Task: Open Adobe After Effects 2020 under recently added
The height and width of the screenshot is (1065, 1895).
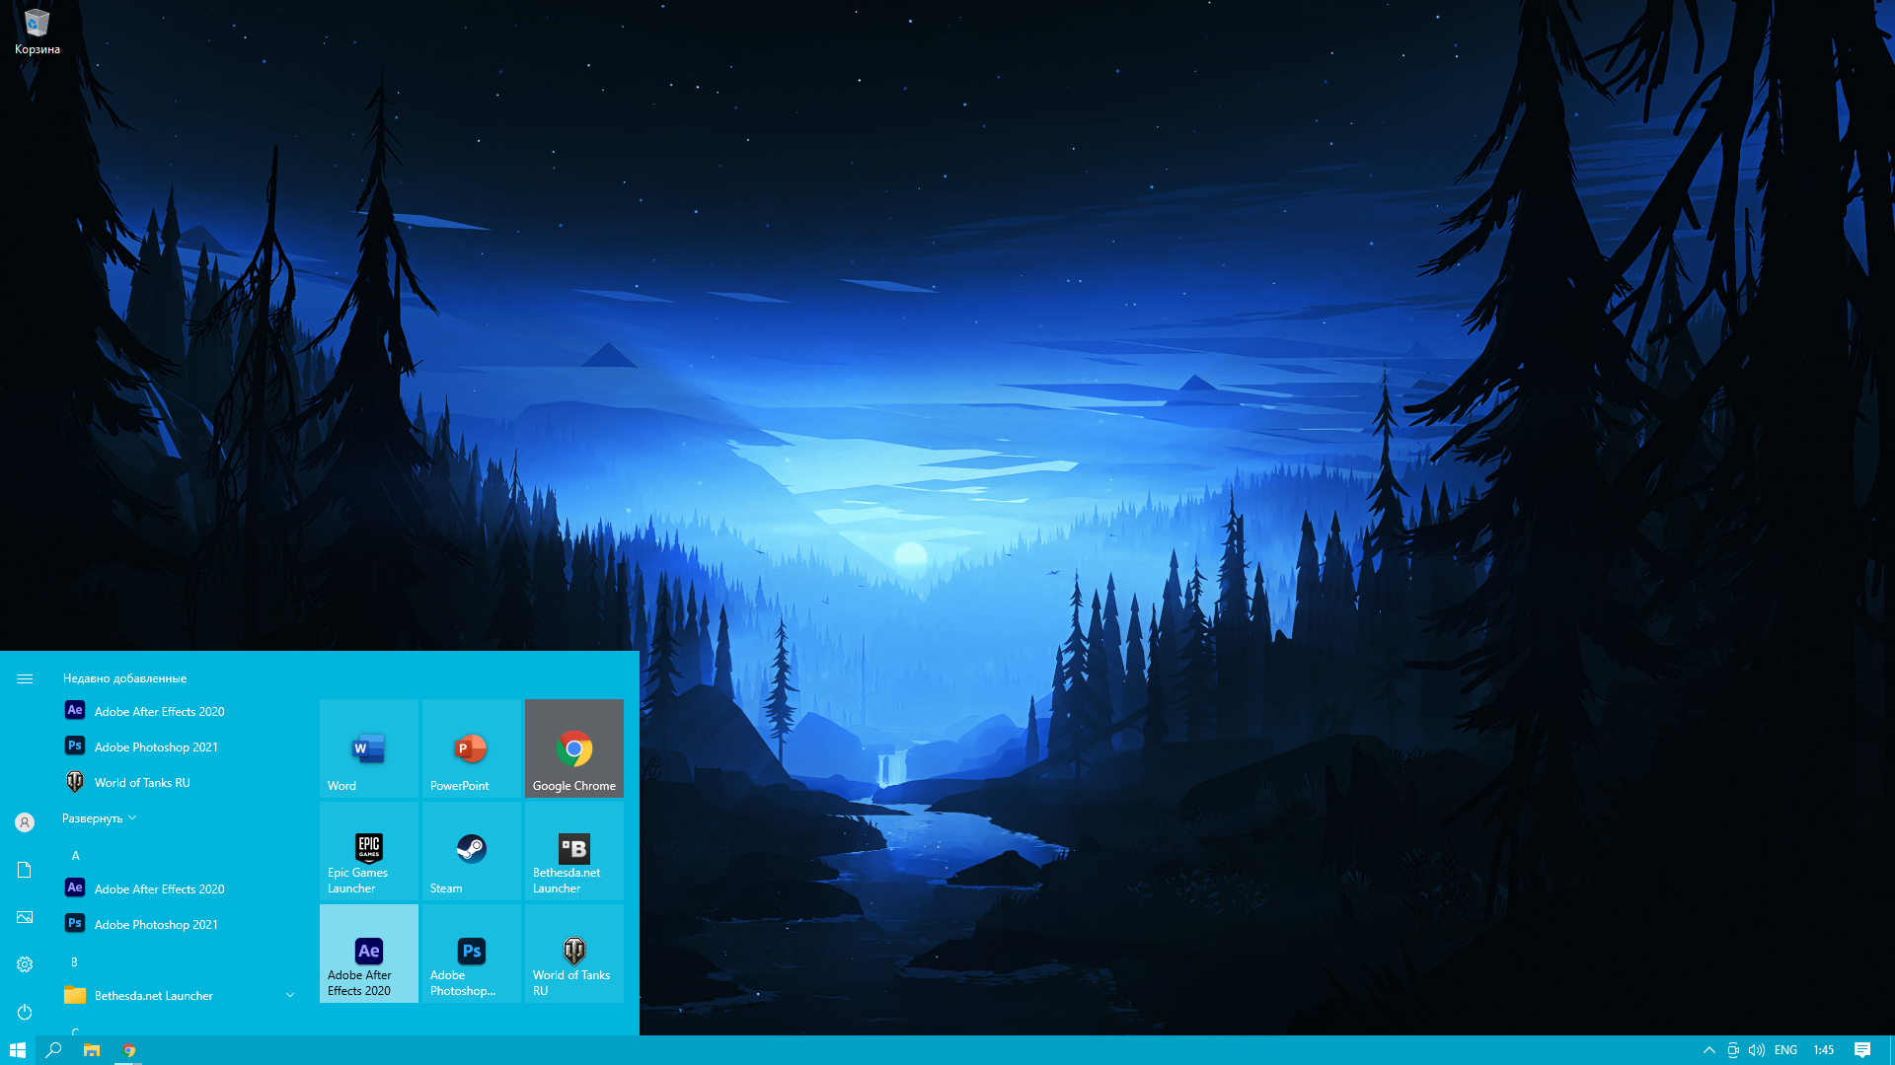Action: 180,711
